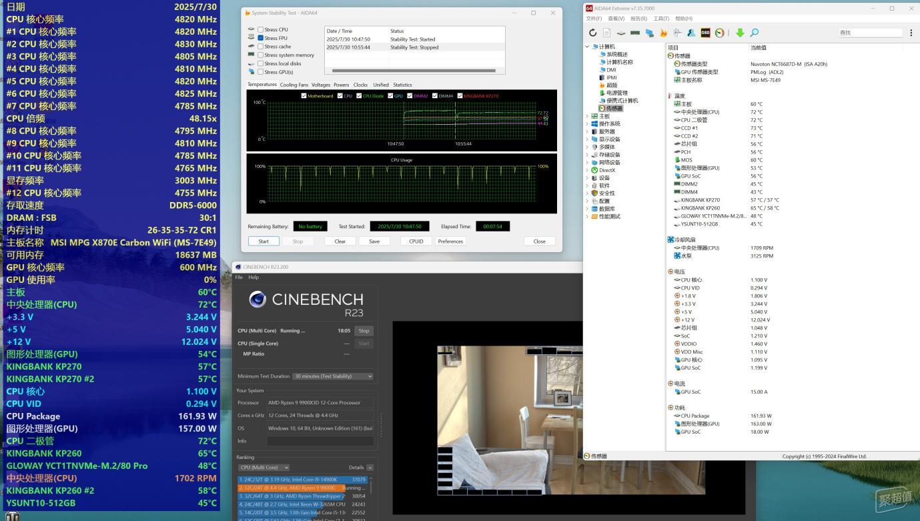Select 系统概述 in the AIDA64 tree
The height and width of the screenshot is (521, 920).
tap(617, 54)
